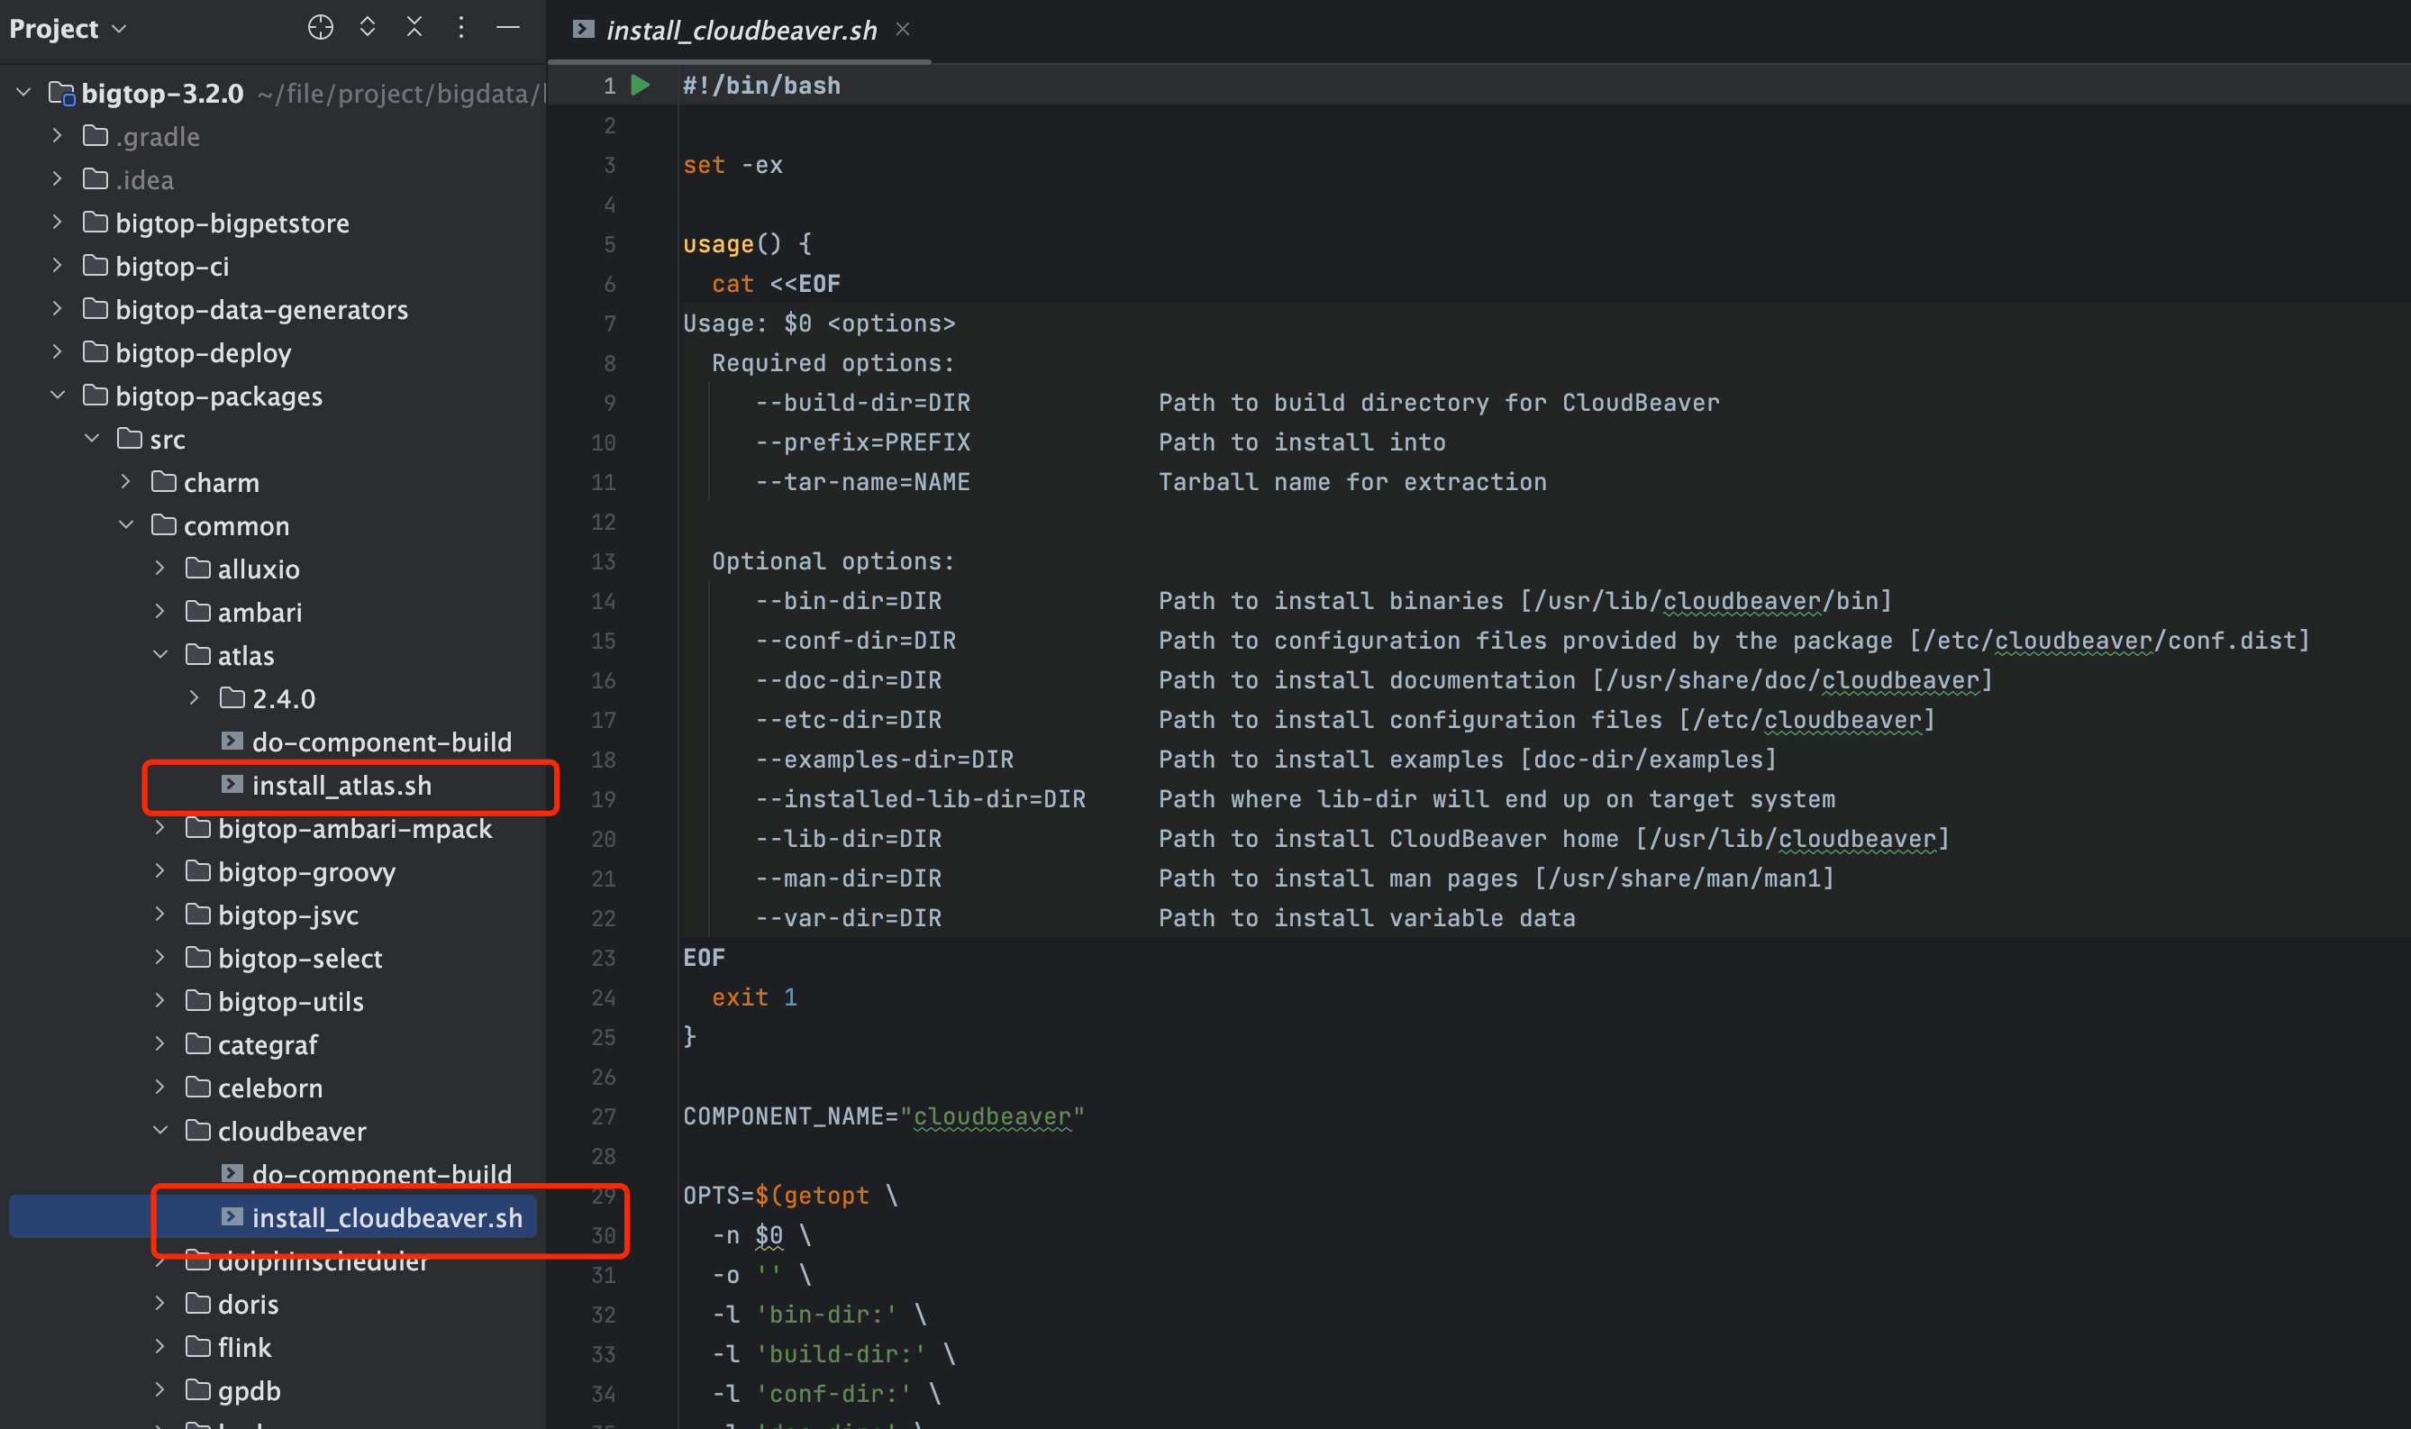The width and height of the screenshot is (2411, 1429).
Task: Collapse the bigtop-packages folder
Action: (x=58, y=396)
